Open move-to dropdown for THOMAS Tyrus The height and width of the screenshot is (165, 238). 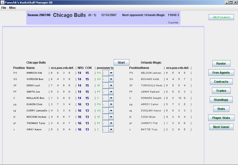tap(111, 123)
